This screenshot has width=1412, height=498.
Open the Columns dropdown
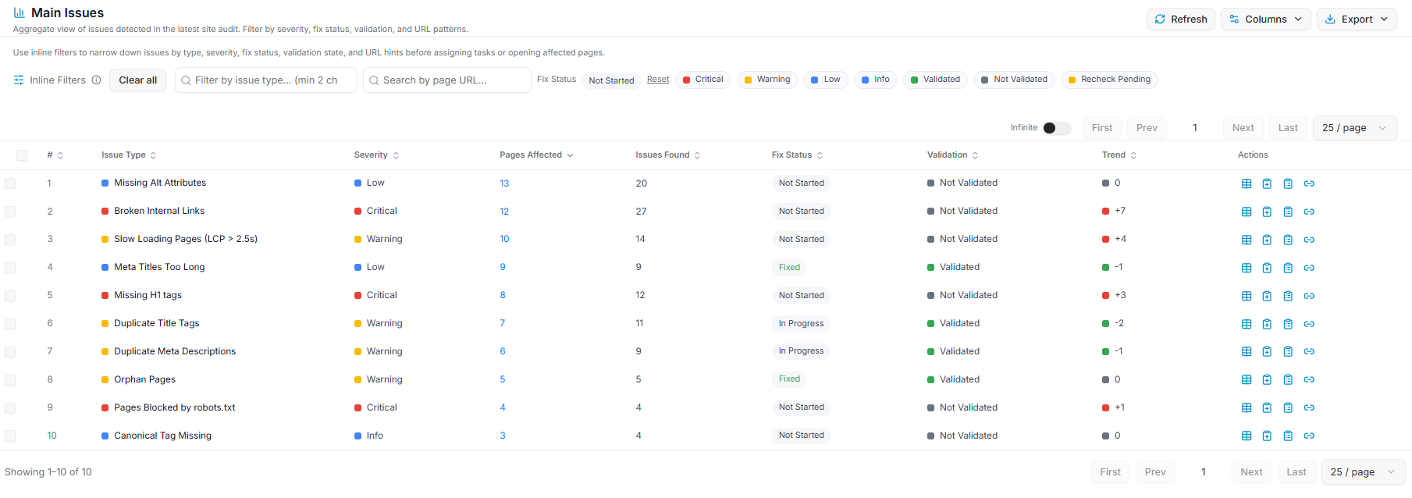click(1265, 20)
